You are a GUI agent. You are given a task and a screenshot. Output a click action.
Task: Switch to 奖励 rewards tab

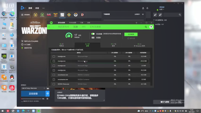click(x=89, y=23)
